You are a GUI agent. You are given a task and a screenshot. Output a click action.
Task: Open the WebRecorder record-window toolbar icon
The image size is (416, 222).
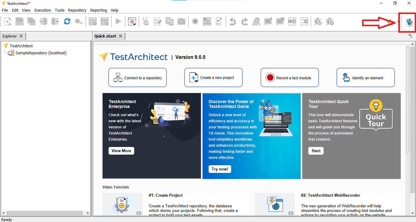132,21
